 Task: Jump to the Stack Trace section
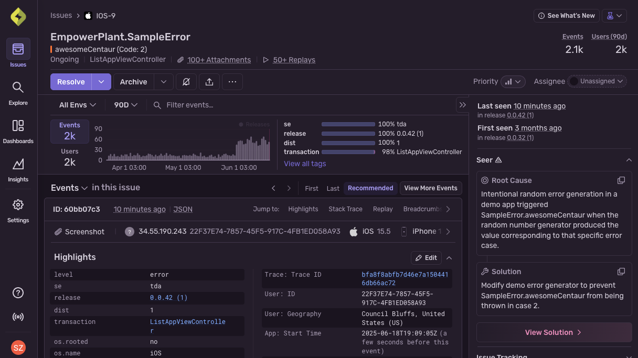(345, 209)
